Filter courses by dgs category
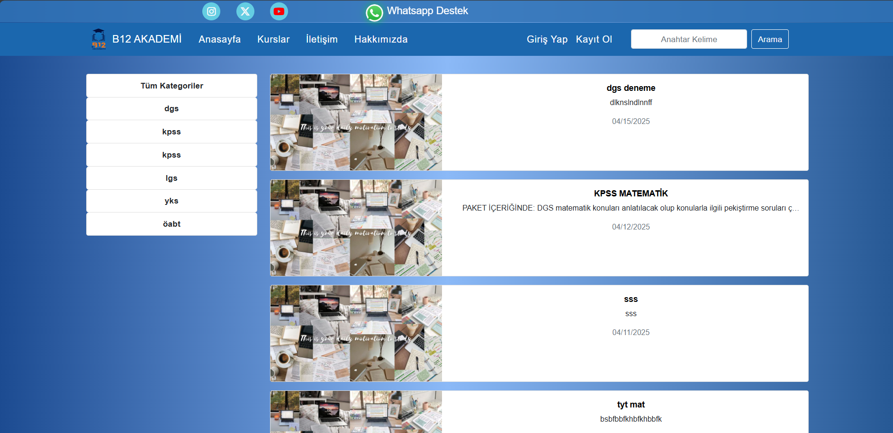This screenshot has width=893, height=433. coord(171,109)
